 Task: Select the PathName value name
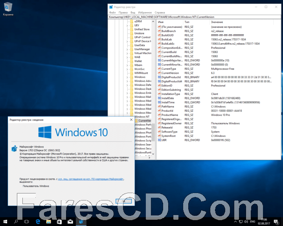tap(168, 106)
